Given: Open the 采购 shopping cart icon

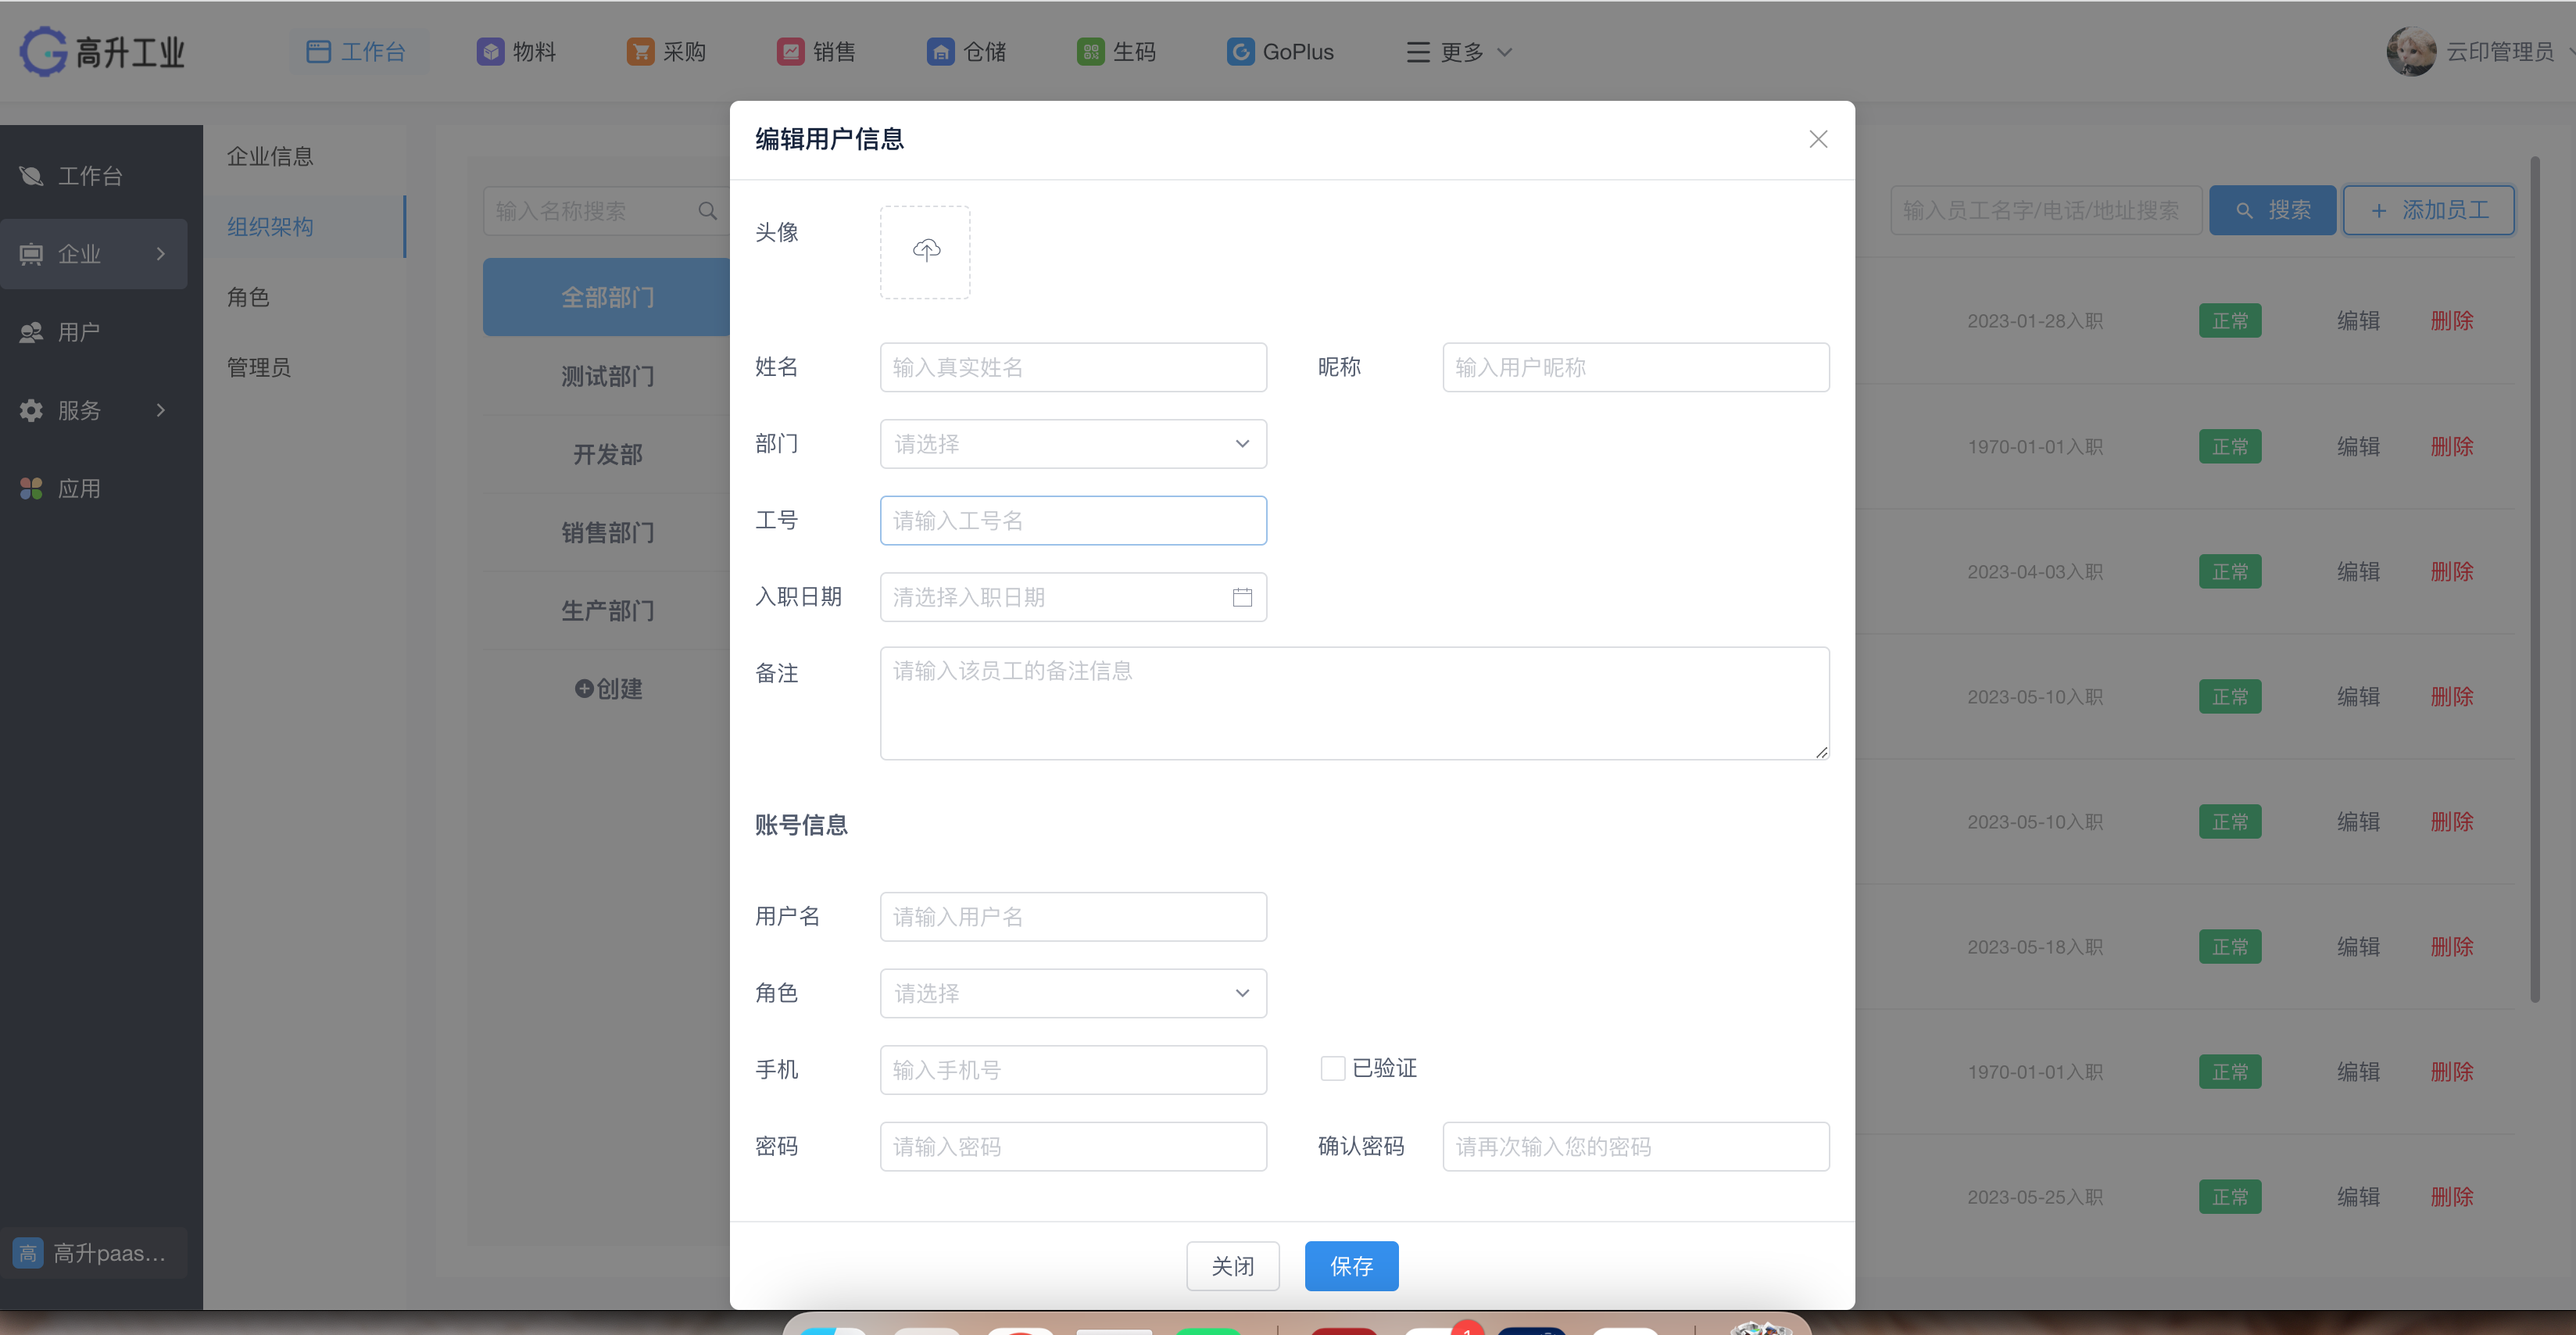Looking at the screenshot, I should click(x=640, y=52).
